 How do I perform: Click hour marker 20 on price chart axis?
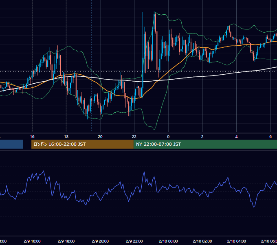(100, 137)
